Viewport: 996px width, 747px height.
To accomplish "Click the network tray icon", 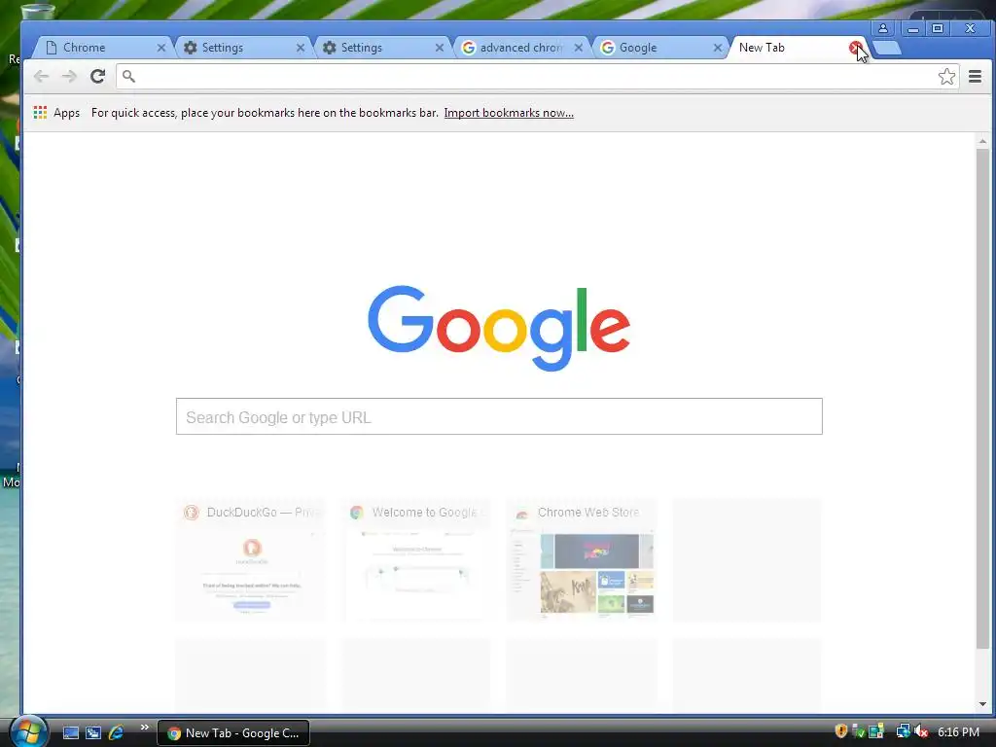I will click(x=903, y=731).
